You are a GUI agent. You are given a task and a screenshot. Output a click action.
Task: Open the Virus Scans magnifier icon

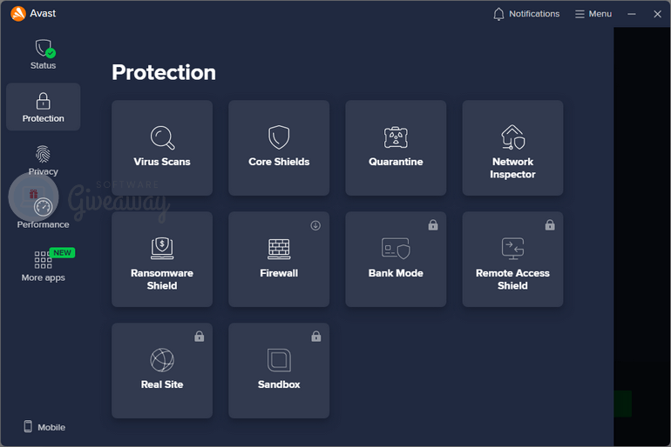point(162,138)
